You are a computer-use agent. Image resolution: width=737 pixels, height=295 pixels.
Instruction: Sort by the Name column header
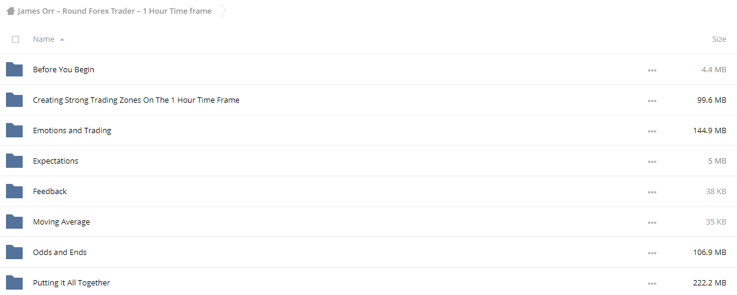coord(44,39)
